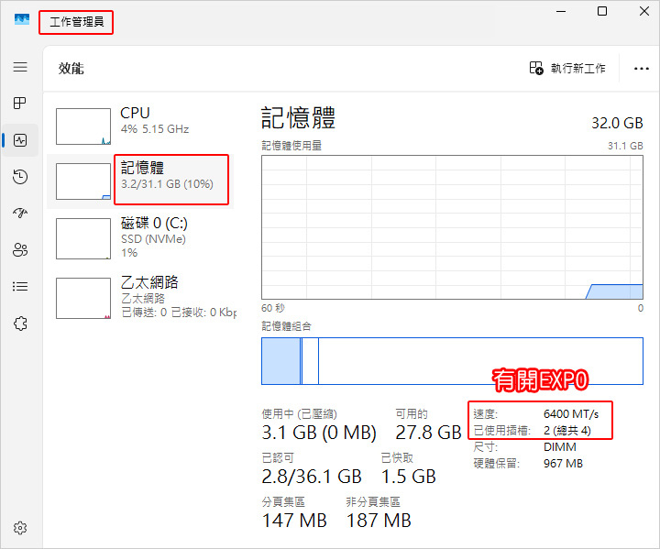Click the Ethernet mini graph thumbnail
Screen dimensions: 660x549
[83, 298]
